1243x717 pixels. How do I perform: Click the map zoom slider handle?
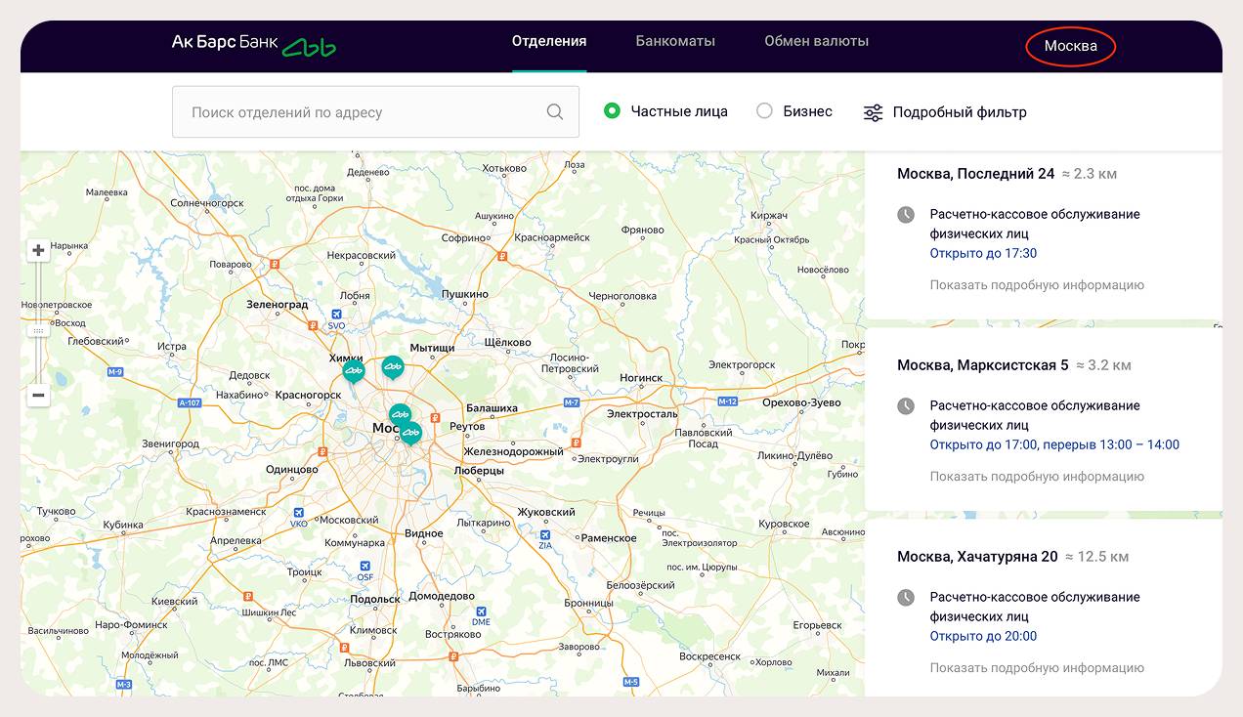(x=38, y=331)
